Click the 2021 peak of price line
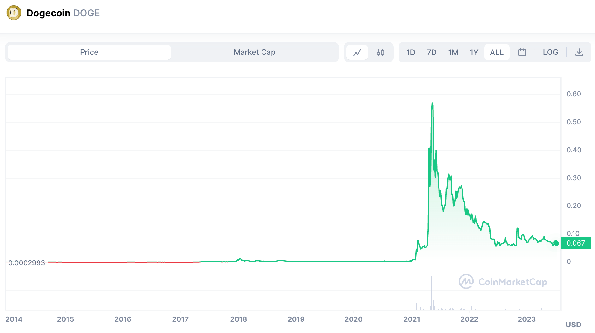595x333 pixels. click(x=432, y=103)
